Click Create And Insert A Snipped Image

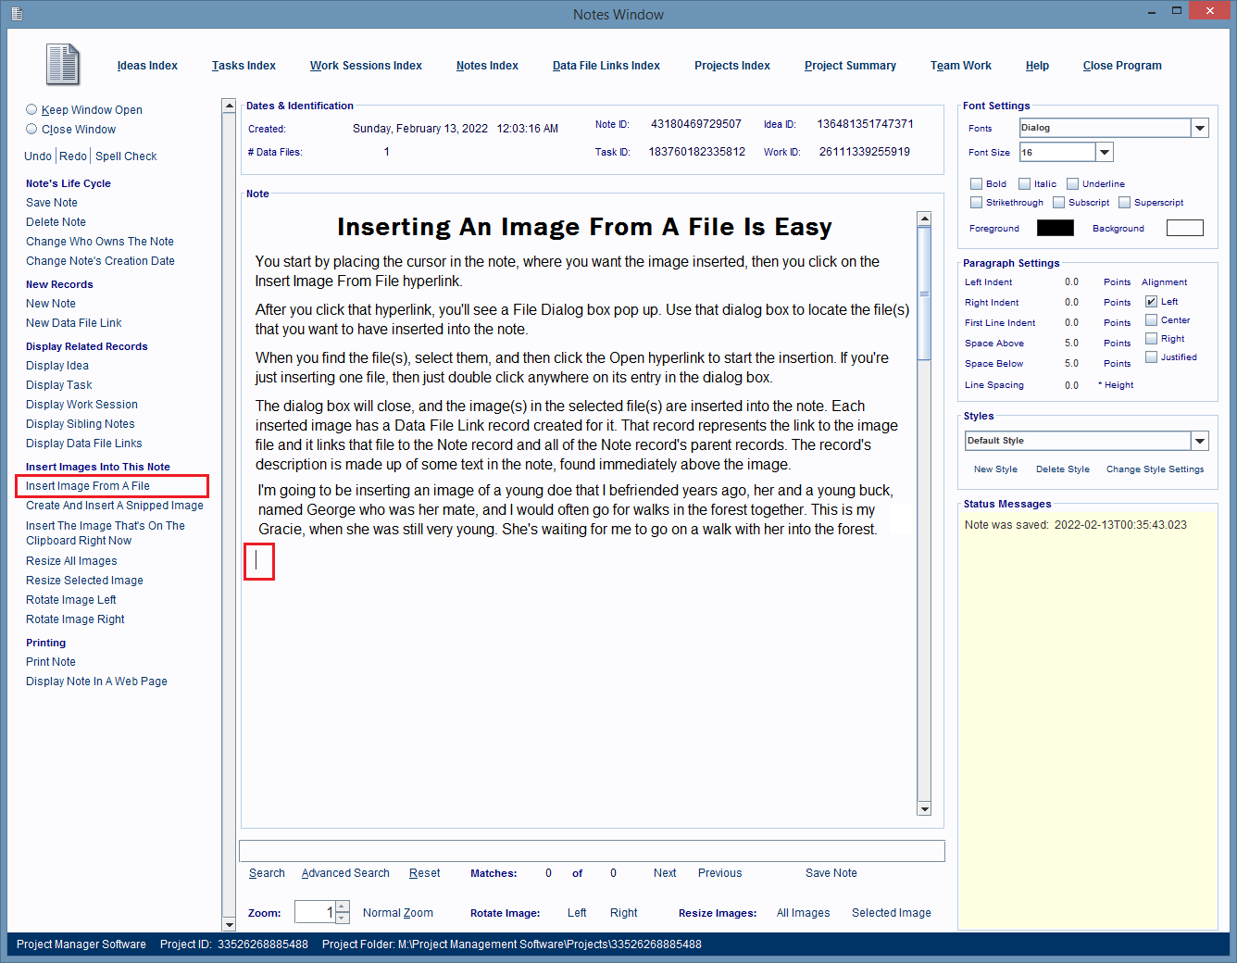115,506
